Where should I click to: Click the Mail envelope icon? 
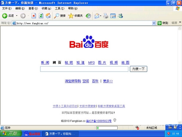coord(97,16)
